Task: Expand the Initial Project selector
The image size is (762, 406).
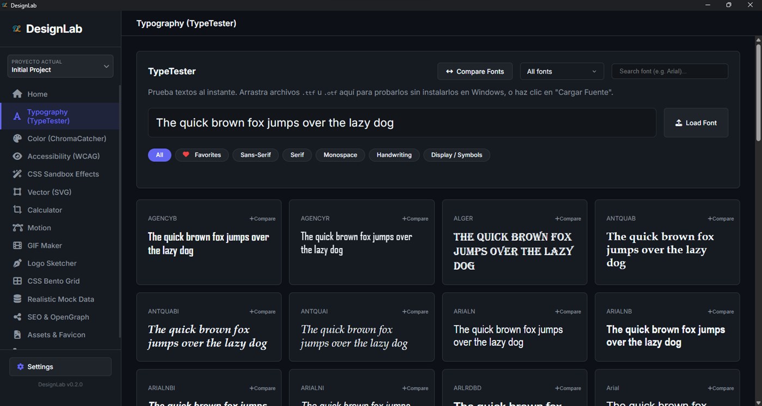Action: point(60,66)
